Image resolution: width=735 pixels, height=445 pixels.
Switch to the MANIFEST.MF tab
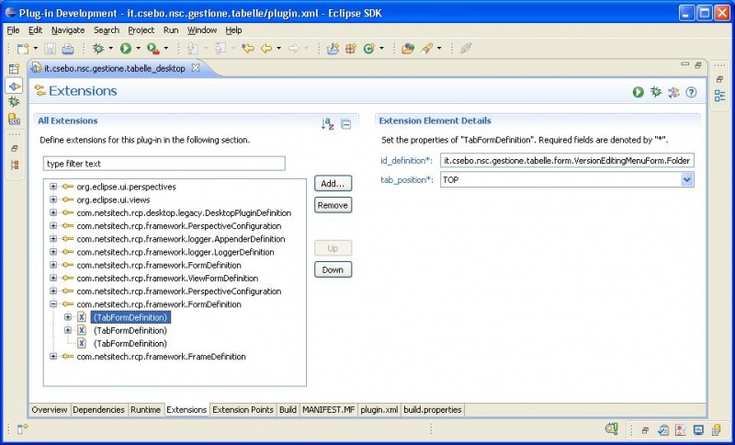click(x=329, y=410)
